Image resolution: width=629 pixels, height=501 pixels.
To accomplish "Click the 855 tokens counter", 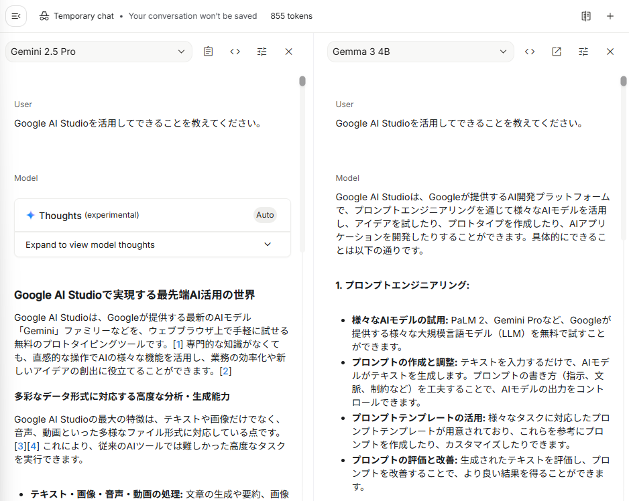I will tap(291, 16).
